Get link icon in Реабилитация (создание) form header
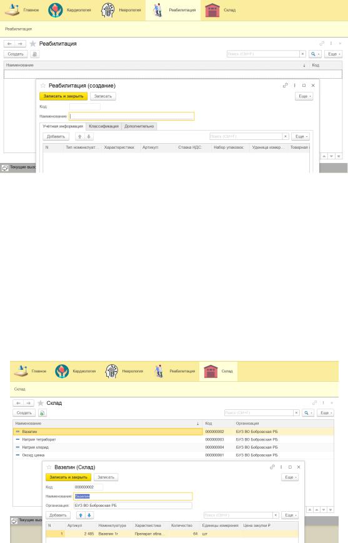 click(x=285, y=85)
